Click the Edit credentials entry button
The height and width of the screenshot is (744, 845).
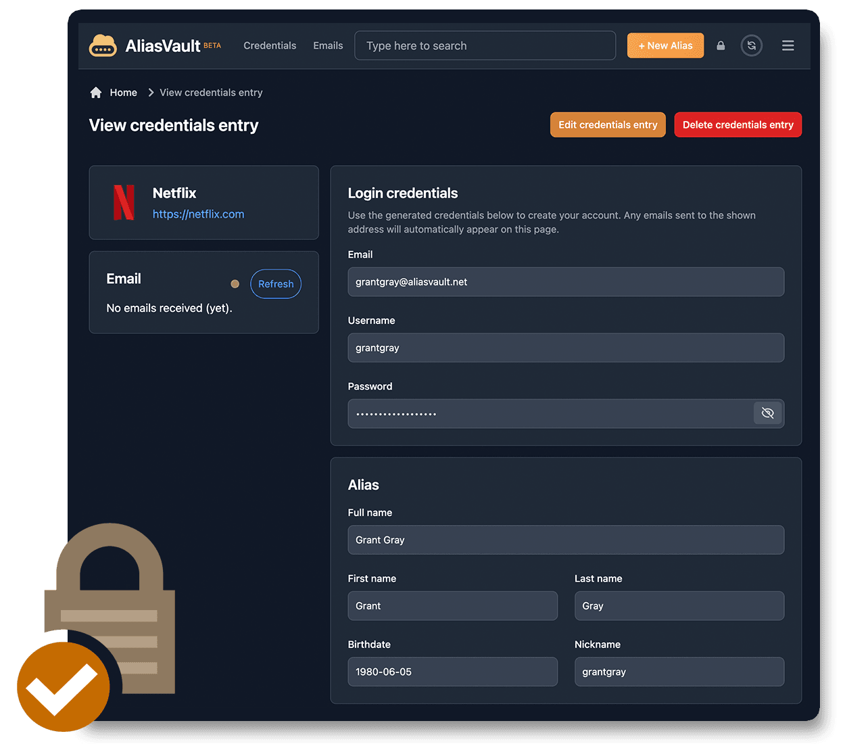607,124
